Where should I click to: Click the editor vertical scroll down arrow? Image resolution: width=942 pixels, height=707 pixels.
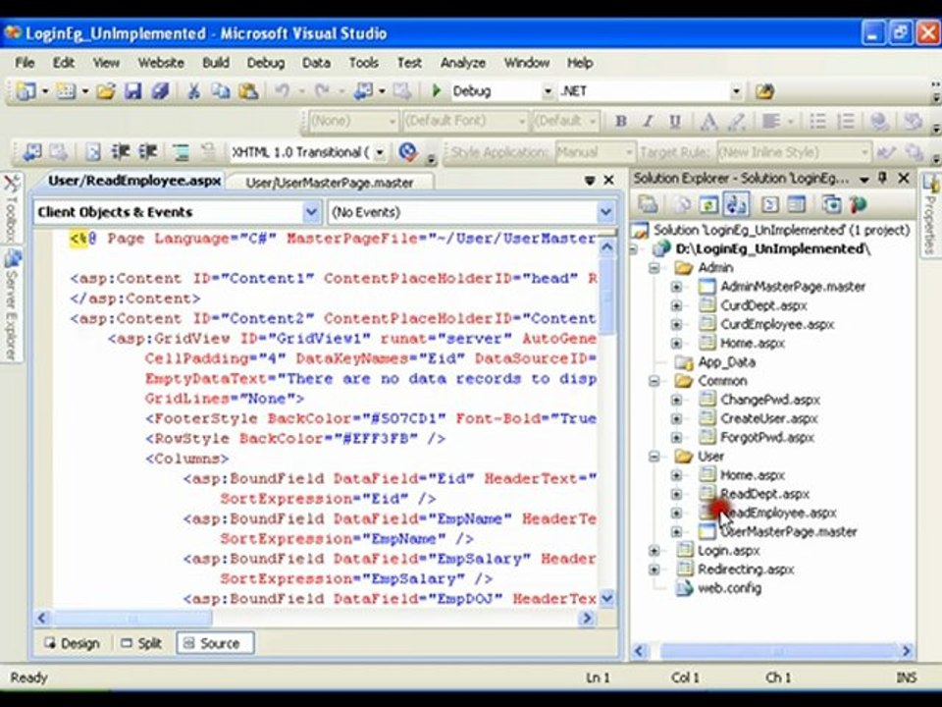pyautogui.click(x=606, y=598)
